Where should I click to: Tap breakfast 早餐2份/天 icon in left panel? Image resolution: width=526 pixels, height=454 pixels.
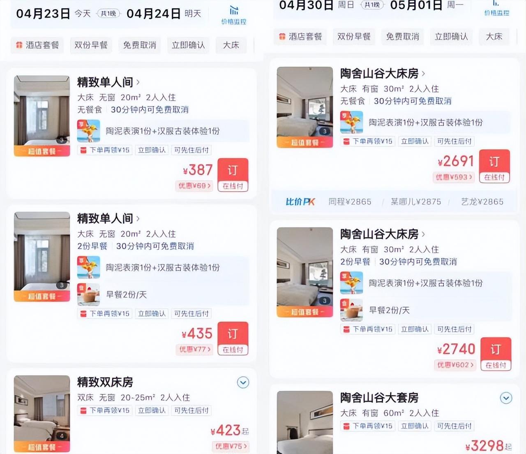[88, 294]
